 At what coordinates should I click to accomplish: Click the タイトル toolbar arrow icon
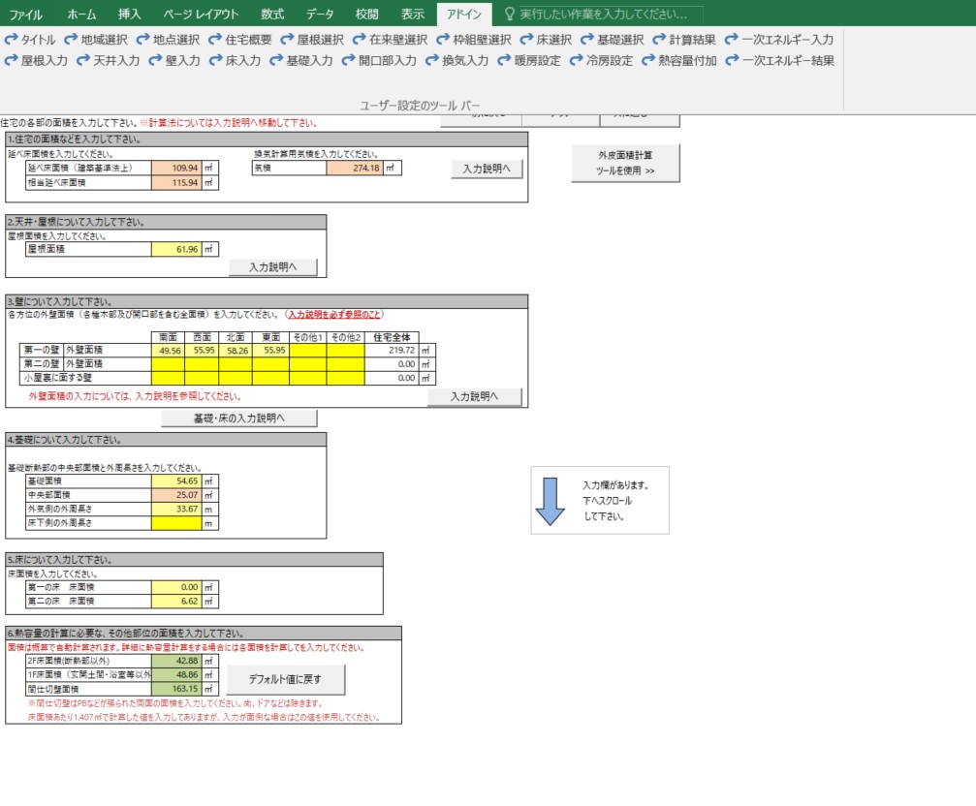[x=11, y=40]
